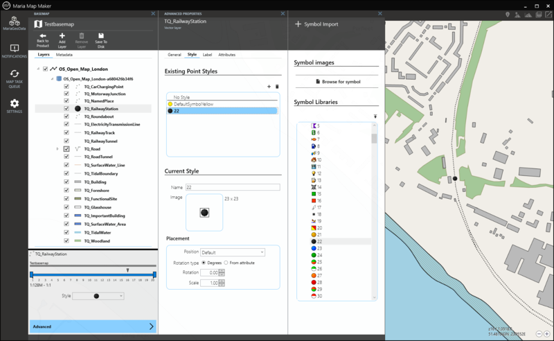Click the map pin icon in top toolbar
554x341 pixels.
508,15
